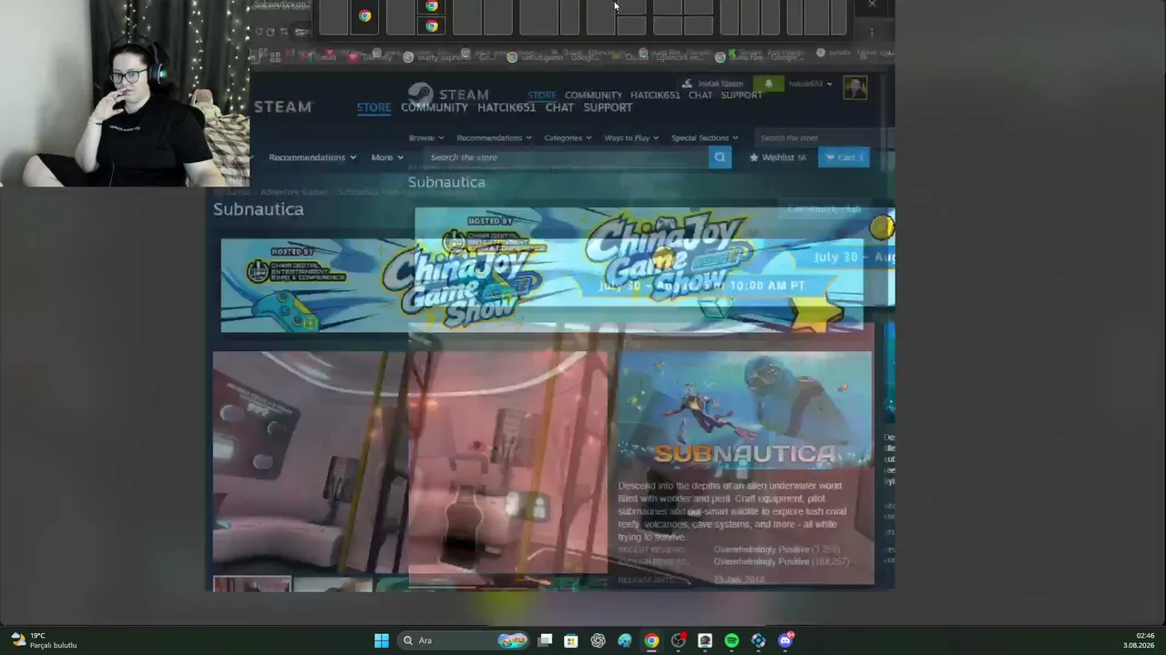Open Discord from the taskbar
The width and height of the screenshot is (1166, 655).
(x=785, y=640)
